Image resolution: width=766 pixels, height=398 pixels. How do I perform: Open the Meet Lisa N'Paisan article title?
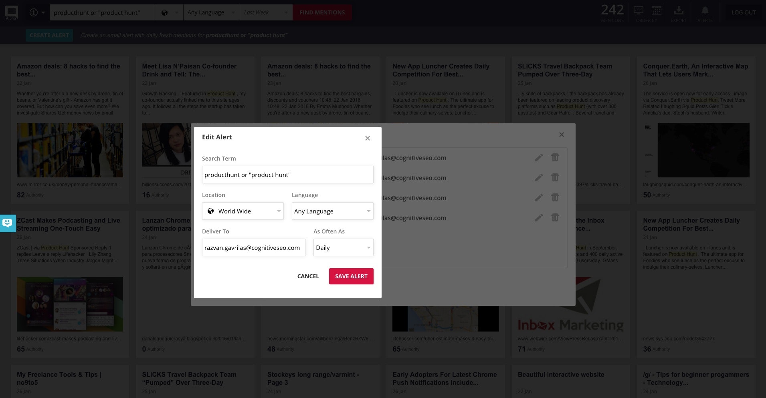[189, 70]
